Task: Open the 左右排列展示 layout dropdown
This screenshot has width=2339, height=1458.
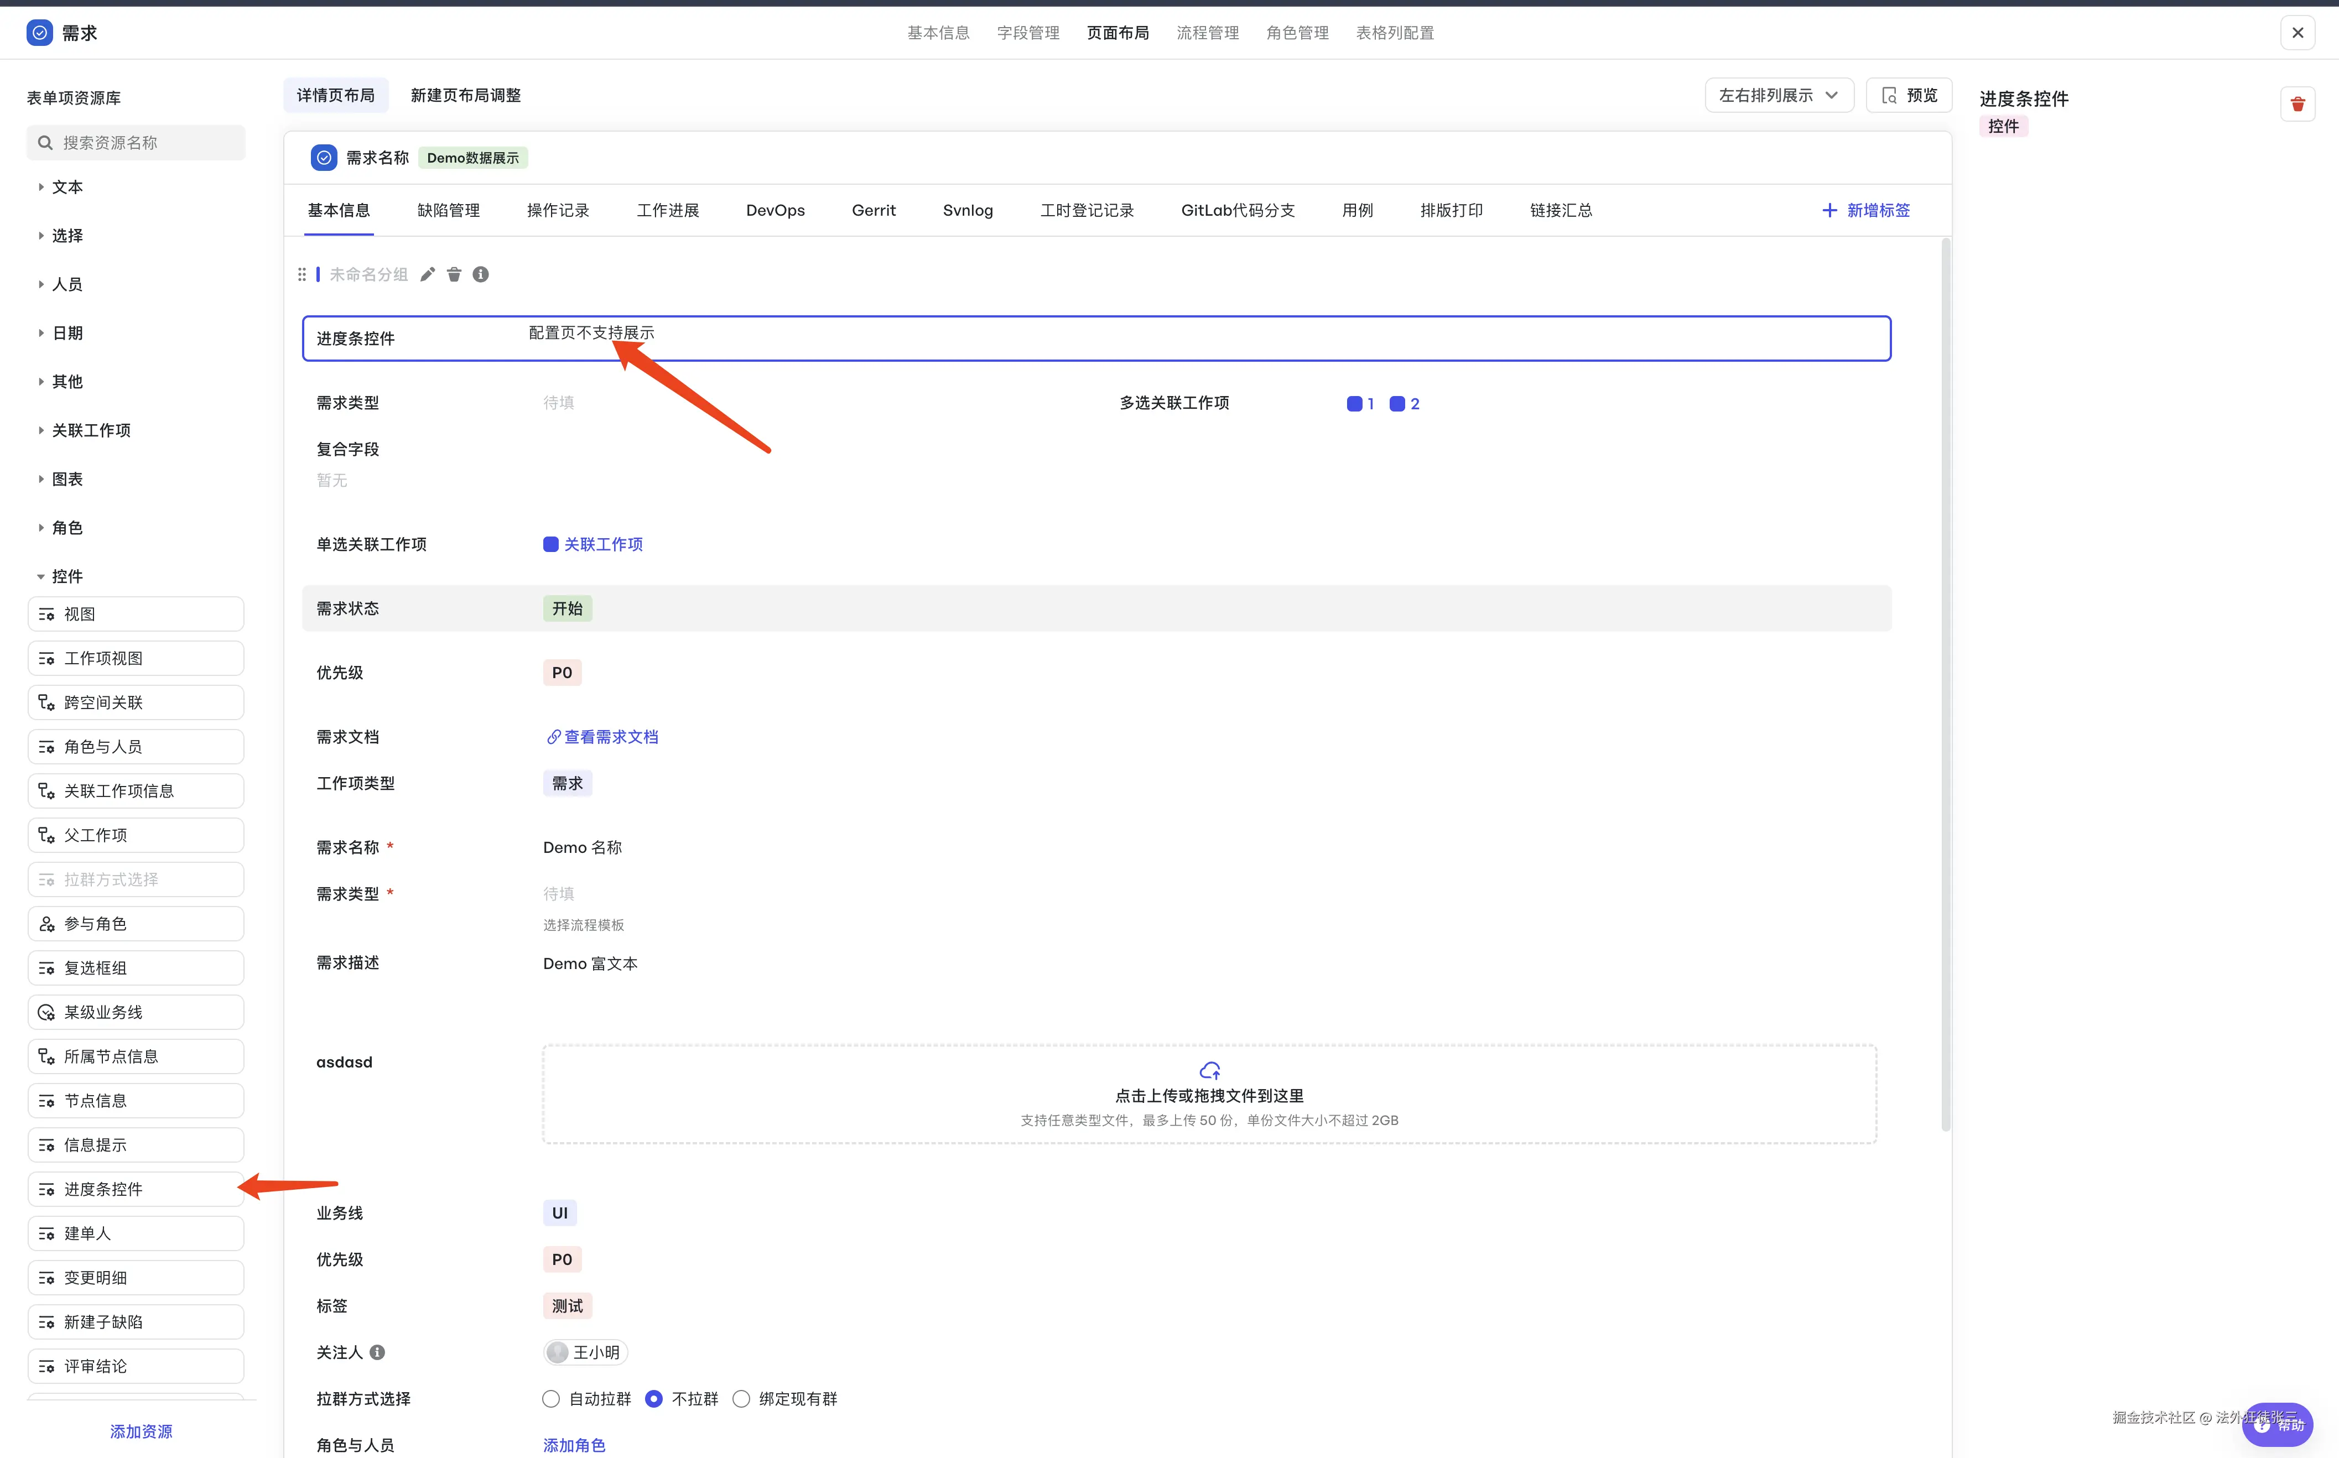Action: 1779,96
